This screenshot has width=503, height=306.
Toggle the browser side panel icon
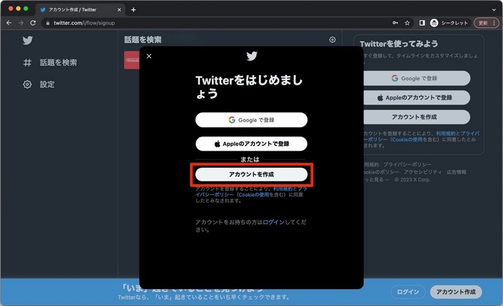[x=422, y=23]
